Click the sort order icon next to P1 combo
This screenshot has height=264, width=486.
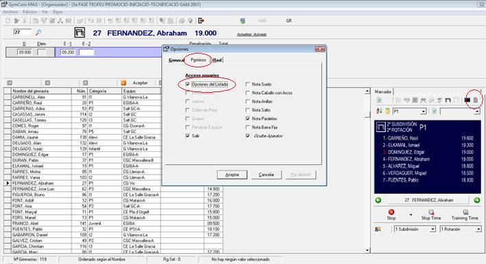(379, 111)
